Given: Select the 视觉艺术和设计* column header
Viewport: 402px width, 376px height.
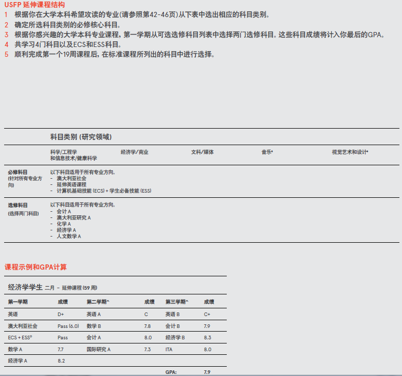Looking at the screenshot, I should point(350,152).
